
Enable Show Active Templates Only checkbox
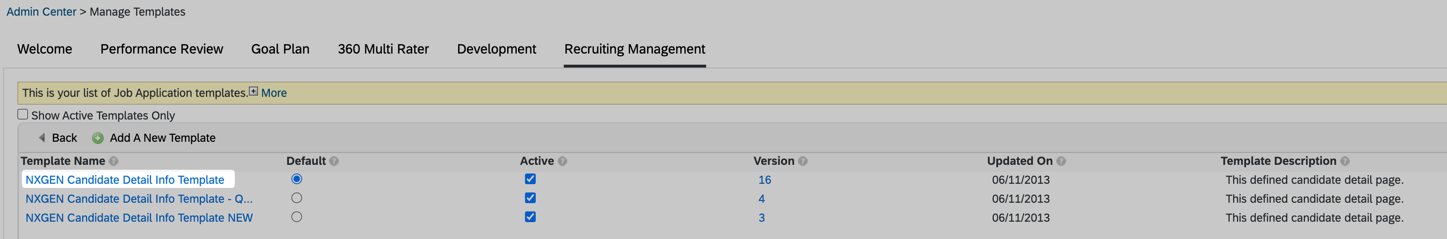click(23, 115)
